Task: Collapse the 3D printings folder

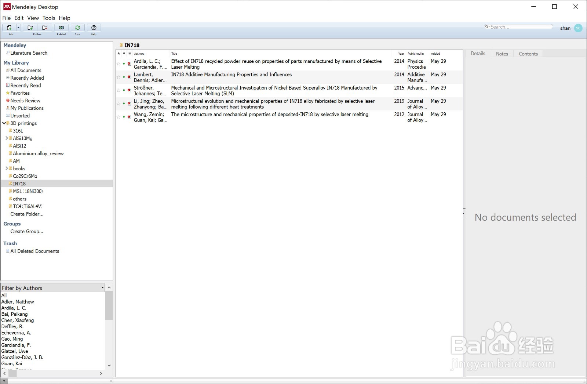Action: [x=4, y=123]
